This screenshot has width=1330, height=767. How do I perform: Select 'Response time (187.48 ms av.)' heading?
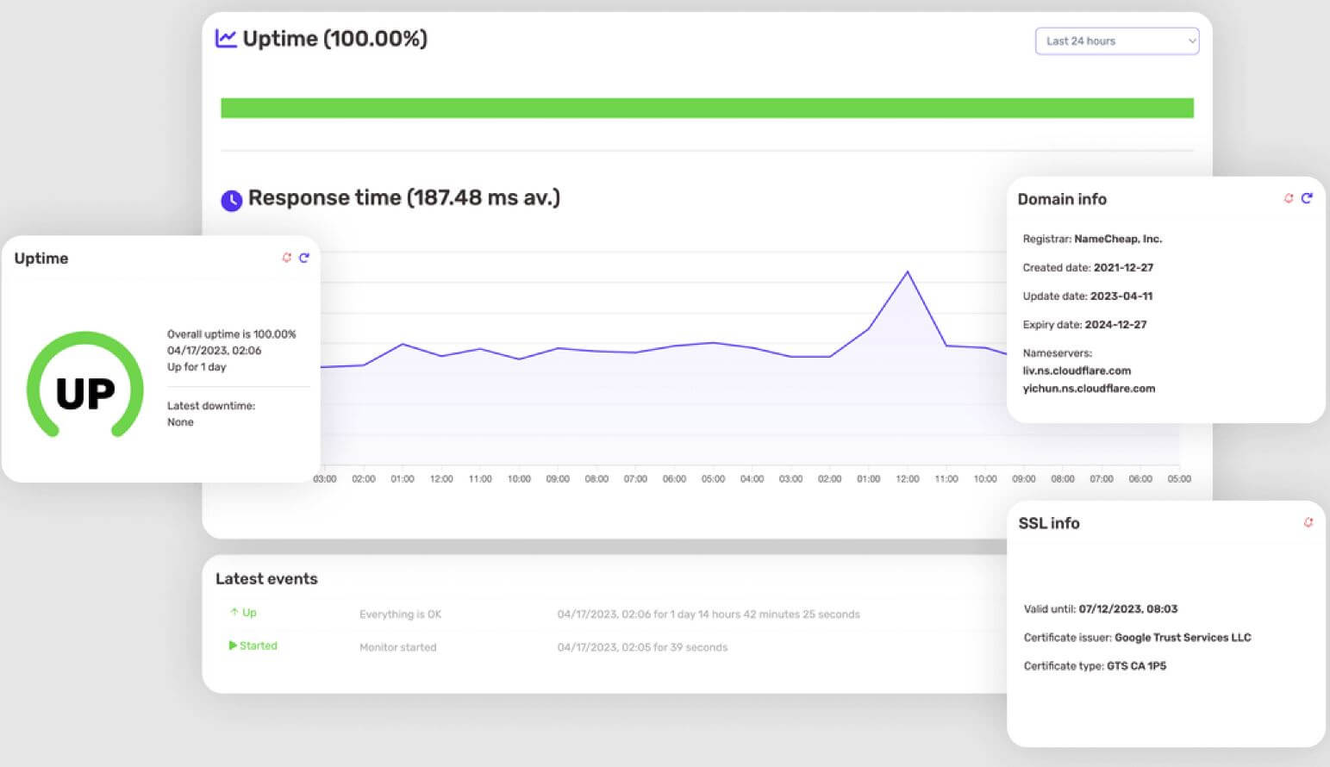tap(404, 198)
